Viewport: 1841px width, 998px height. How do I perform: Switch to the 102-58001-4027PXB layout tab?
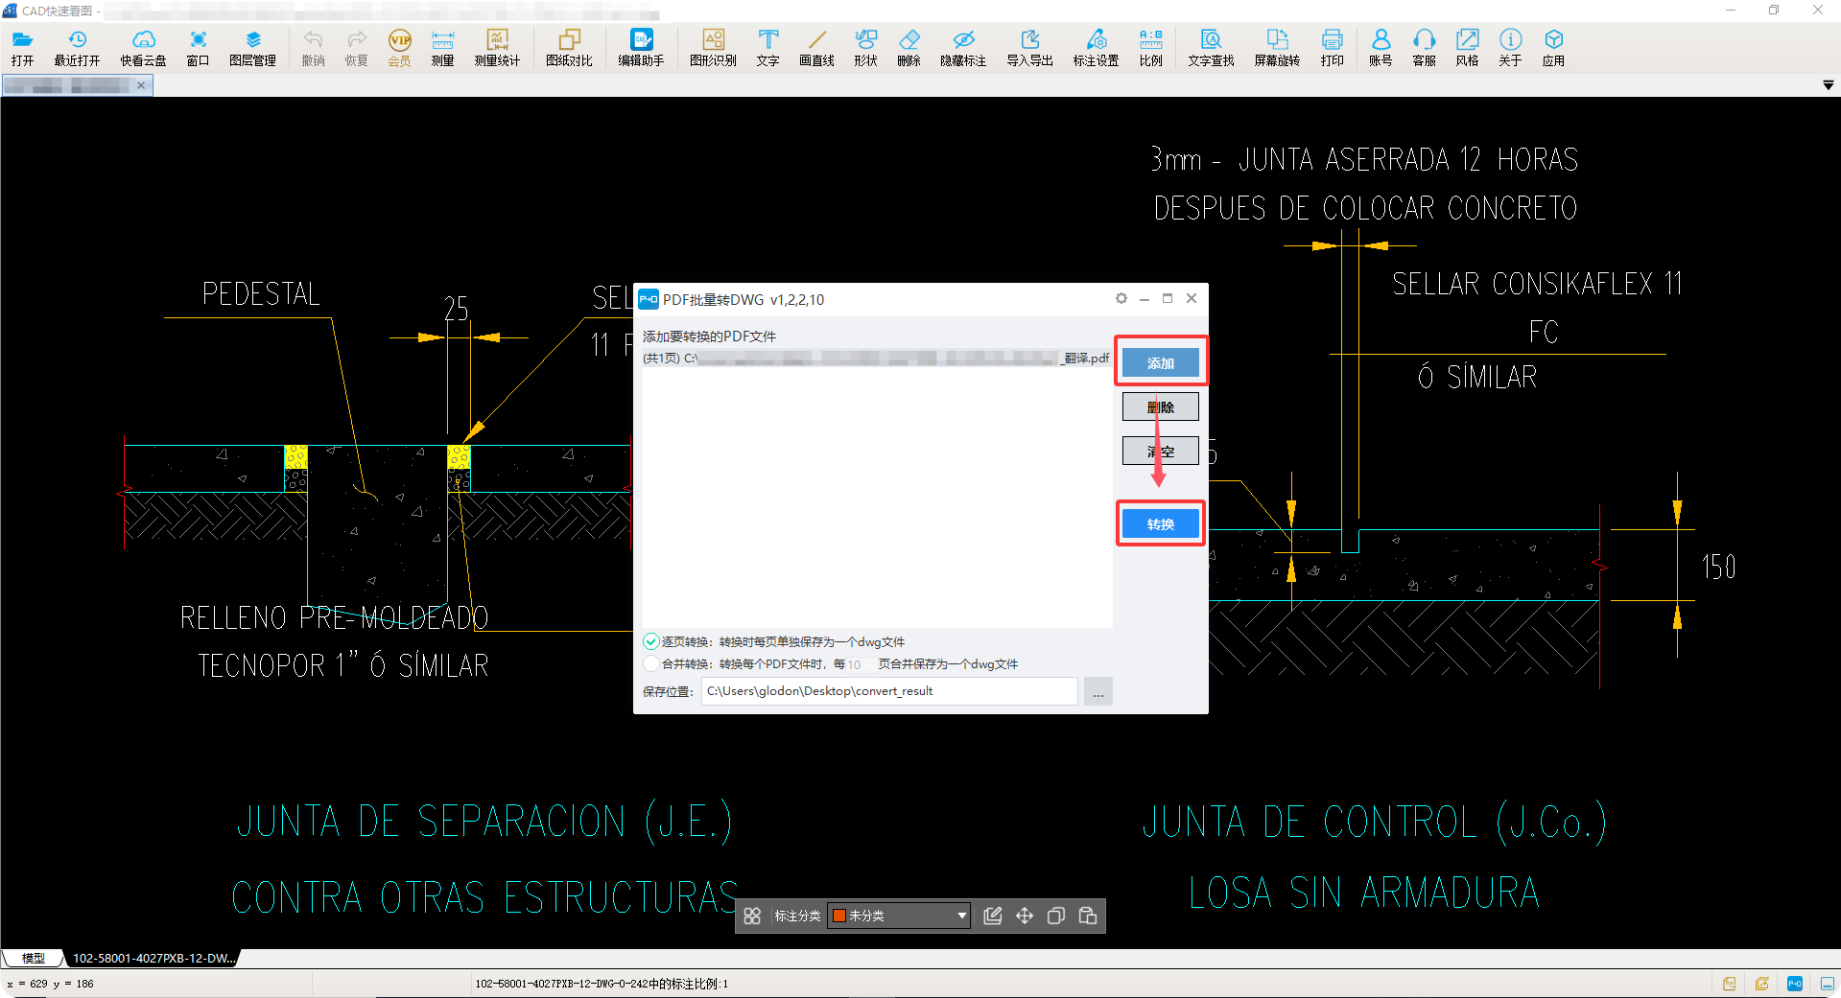pyautogui.click(x=153, y=958)
